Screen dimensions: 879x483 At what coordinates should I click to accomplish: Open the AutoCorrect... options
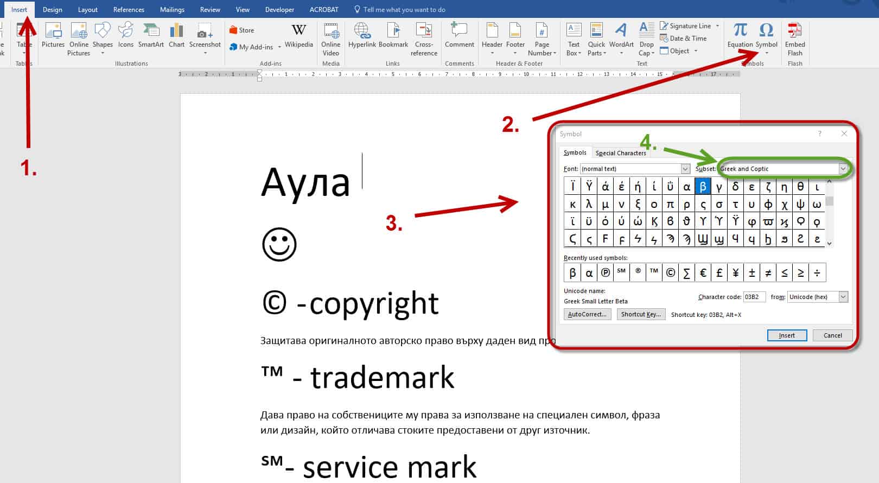tap(588, 314)
